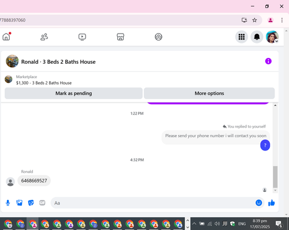The image size is (289, 230).
Task: Open the Chrome profile icon
Action: [x=271, y=20]
